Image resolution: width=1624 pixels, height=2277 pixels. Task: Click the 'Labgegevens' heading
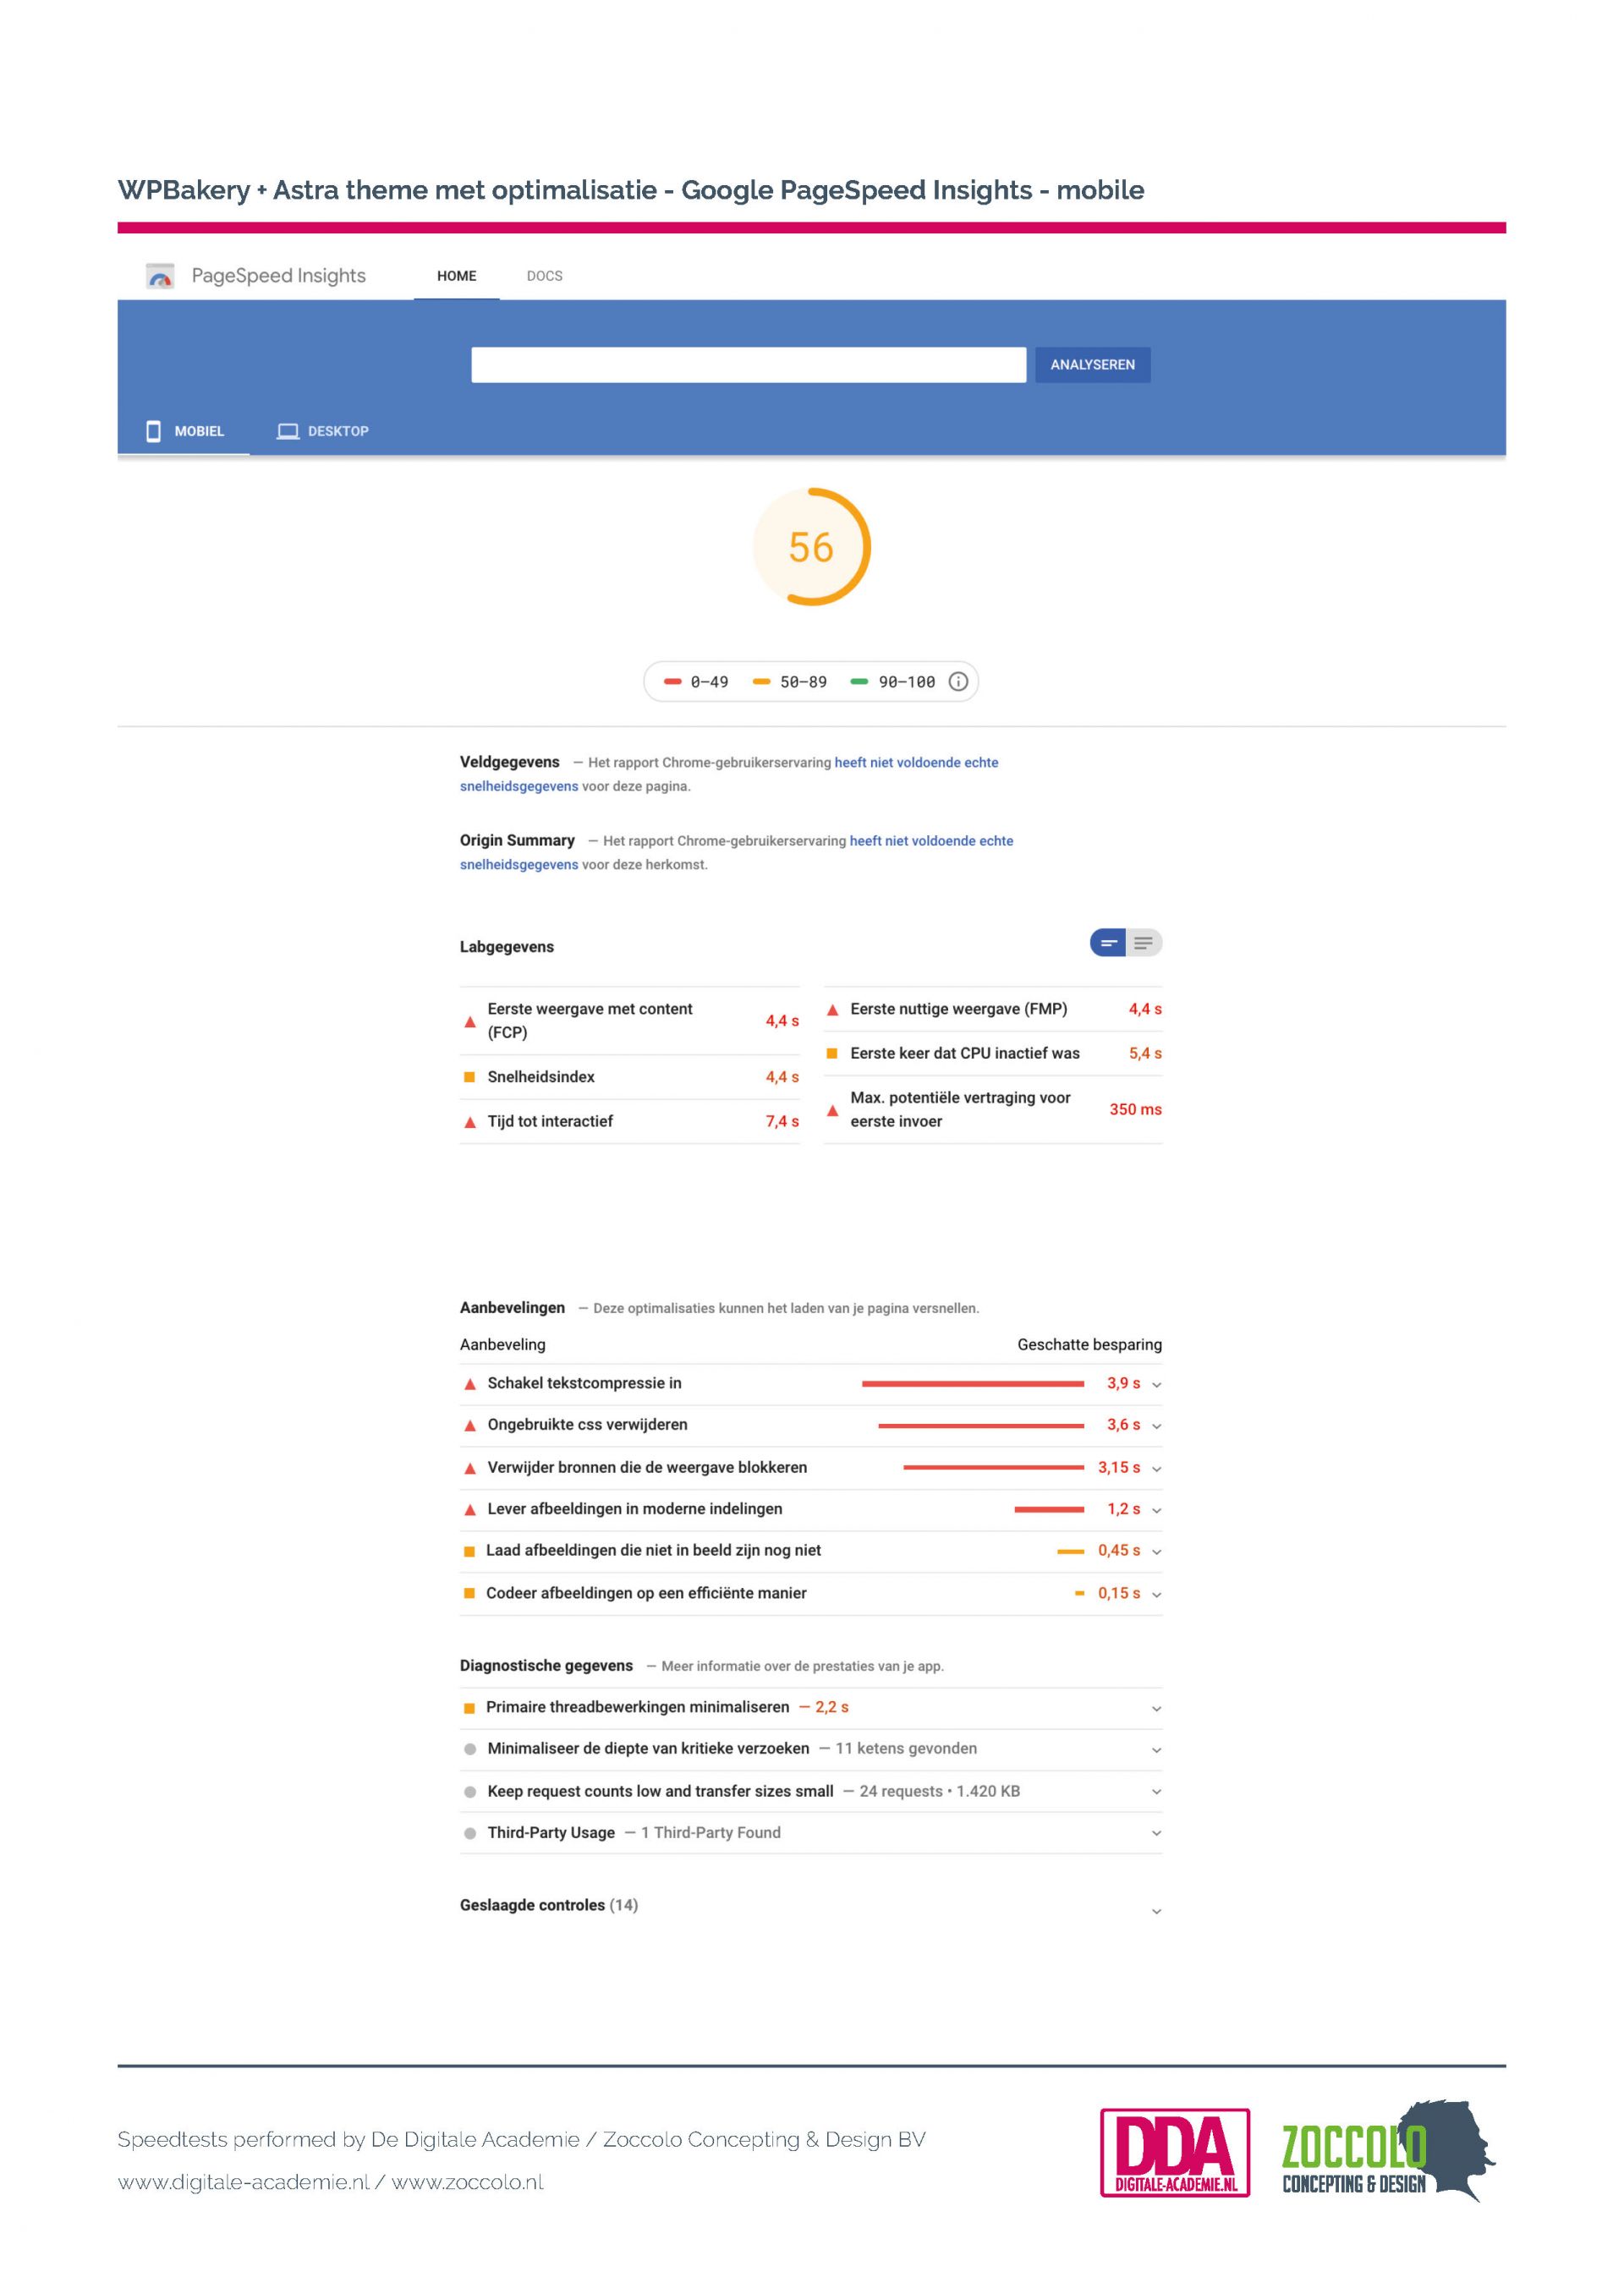click(x=507, y=947)
